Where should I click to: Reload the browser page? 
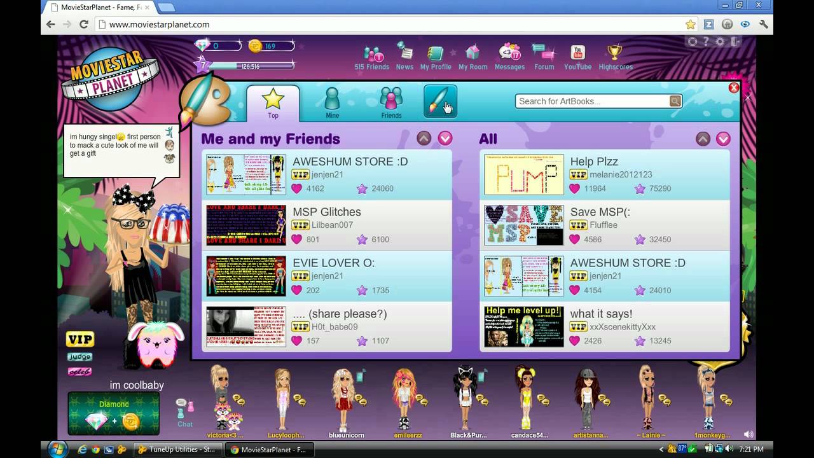pyautogui.click(x=83, y=24)
